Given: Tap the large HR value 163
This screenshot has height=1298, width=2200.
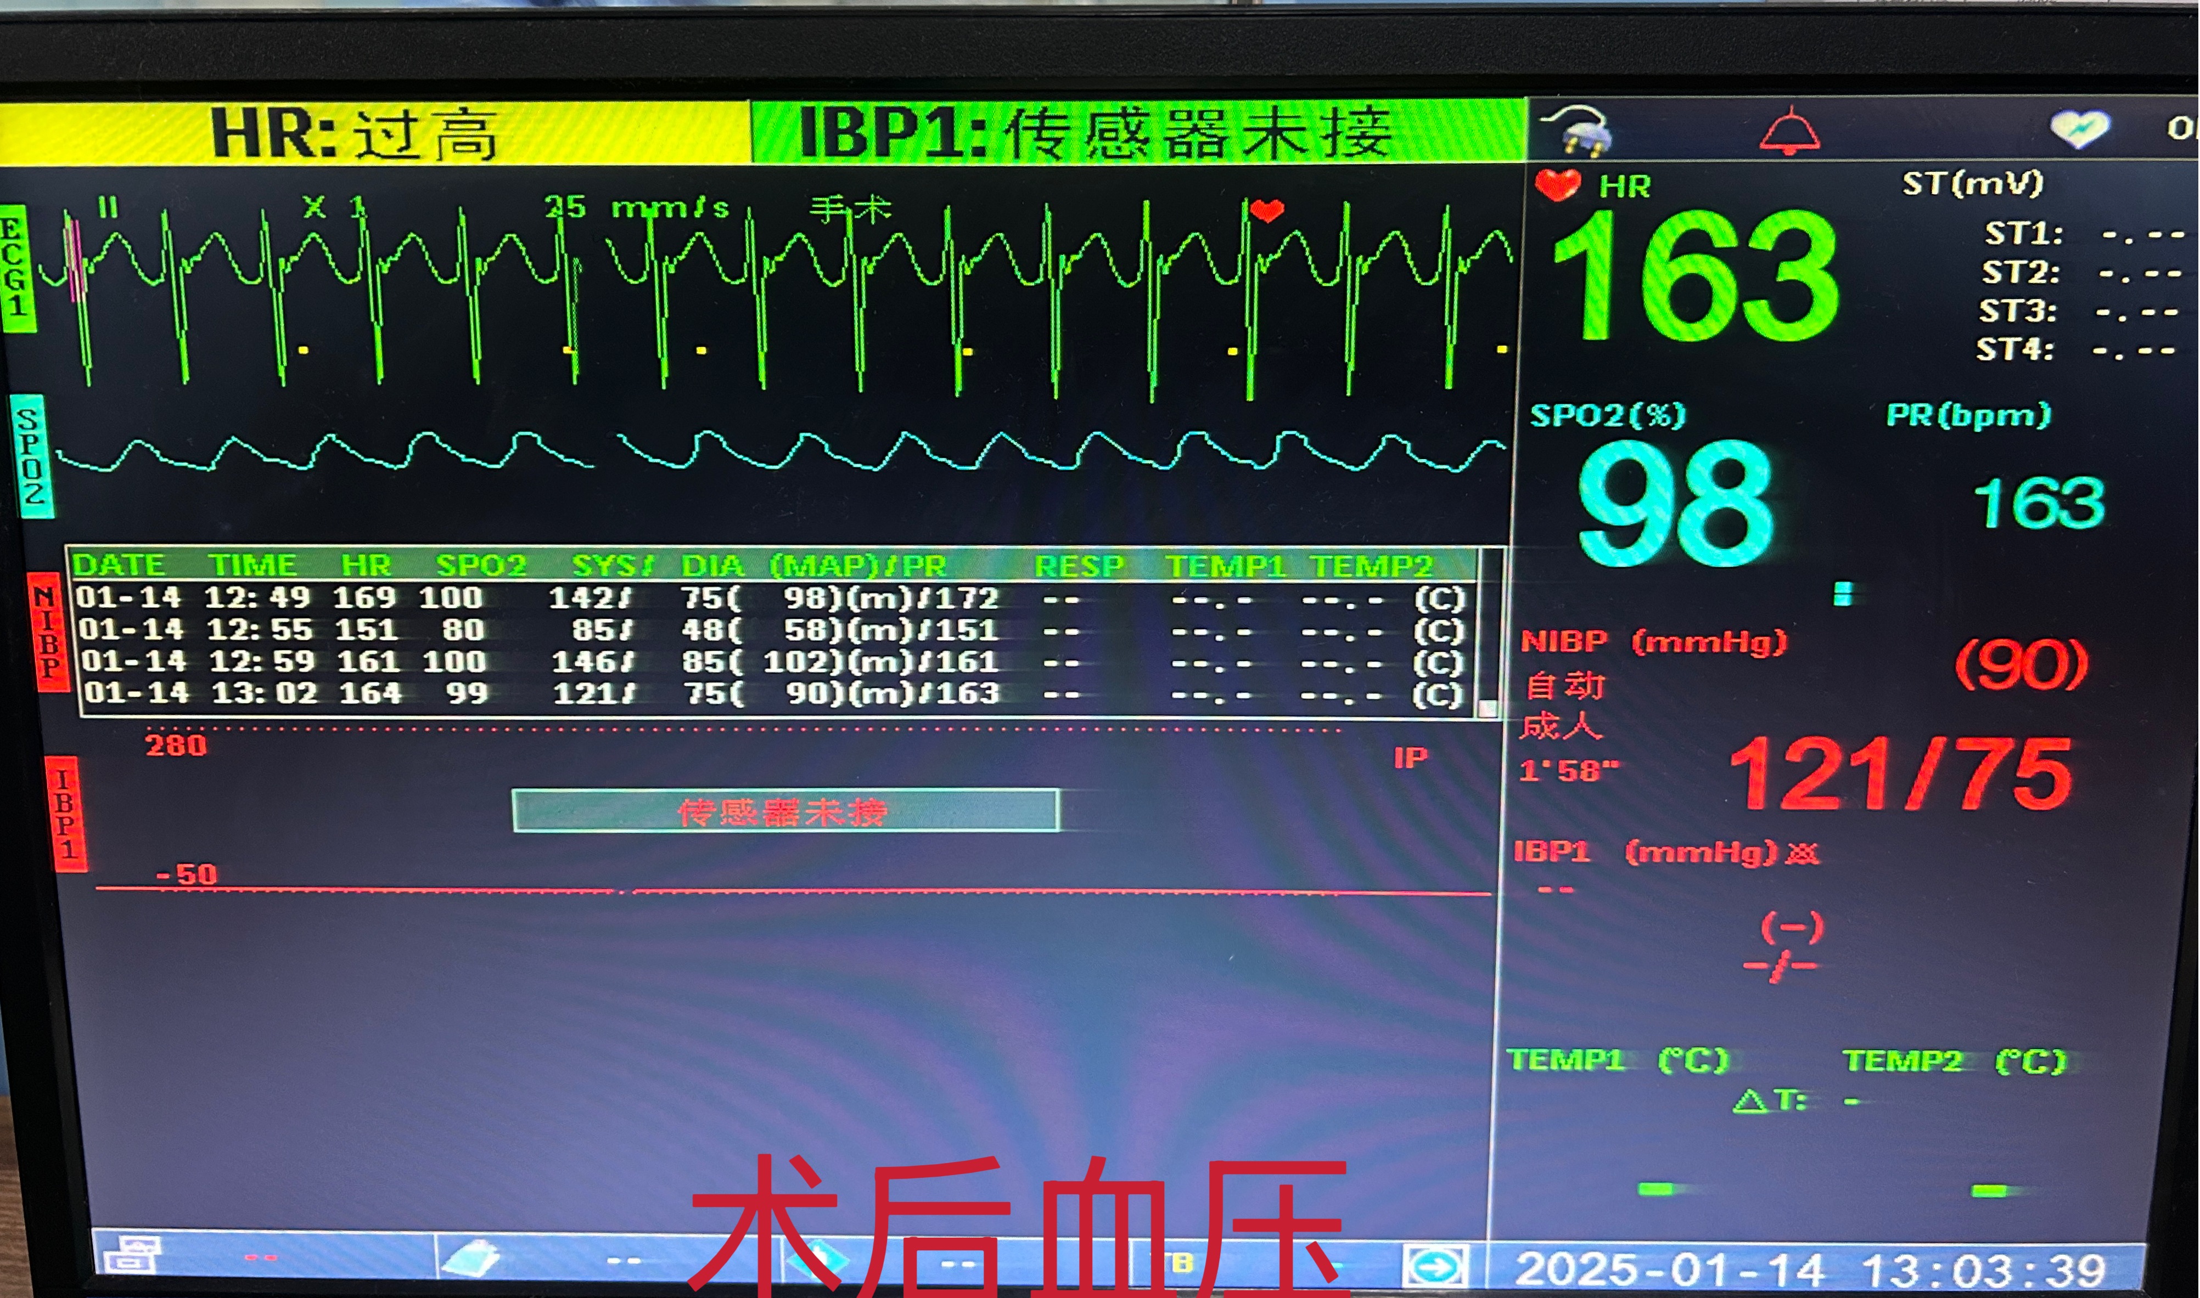Looking at the screenshot, I should (x=1696, y=275).
